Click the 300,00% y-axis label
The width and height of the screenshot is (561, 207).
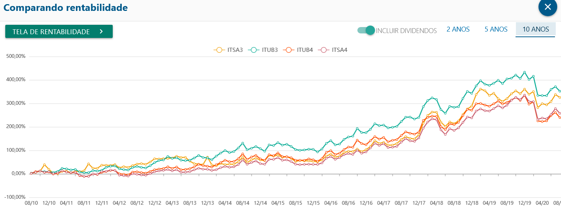coord(16,103)
